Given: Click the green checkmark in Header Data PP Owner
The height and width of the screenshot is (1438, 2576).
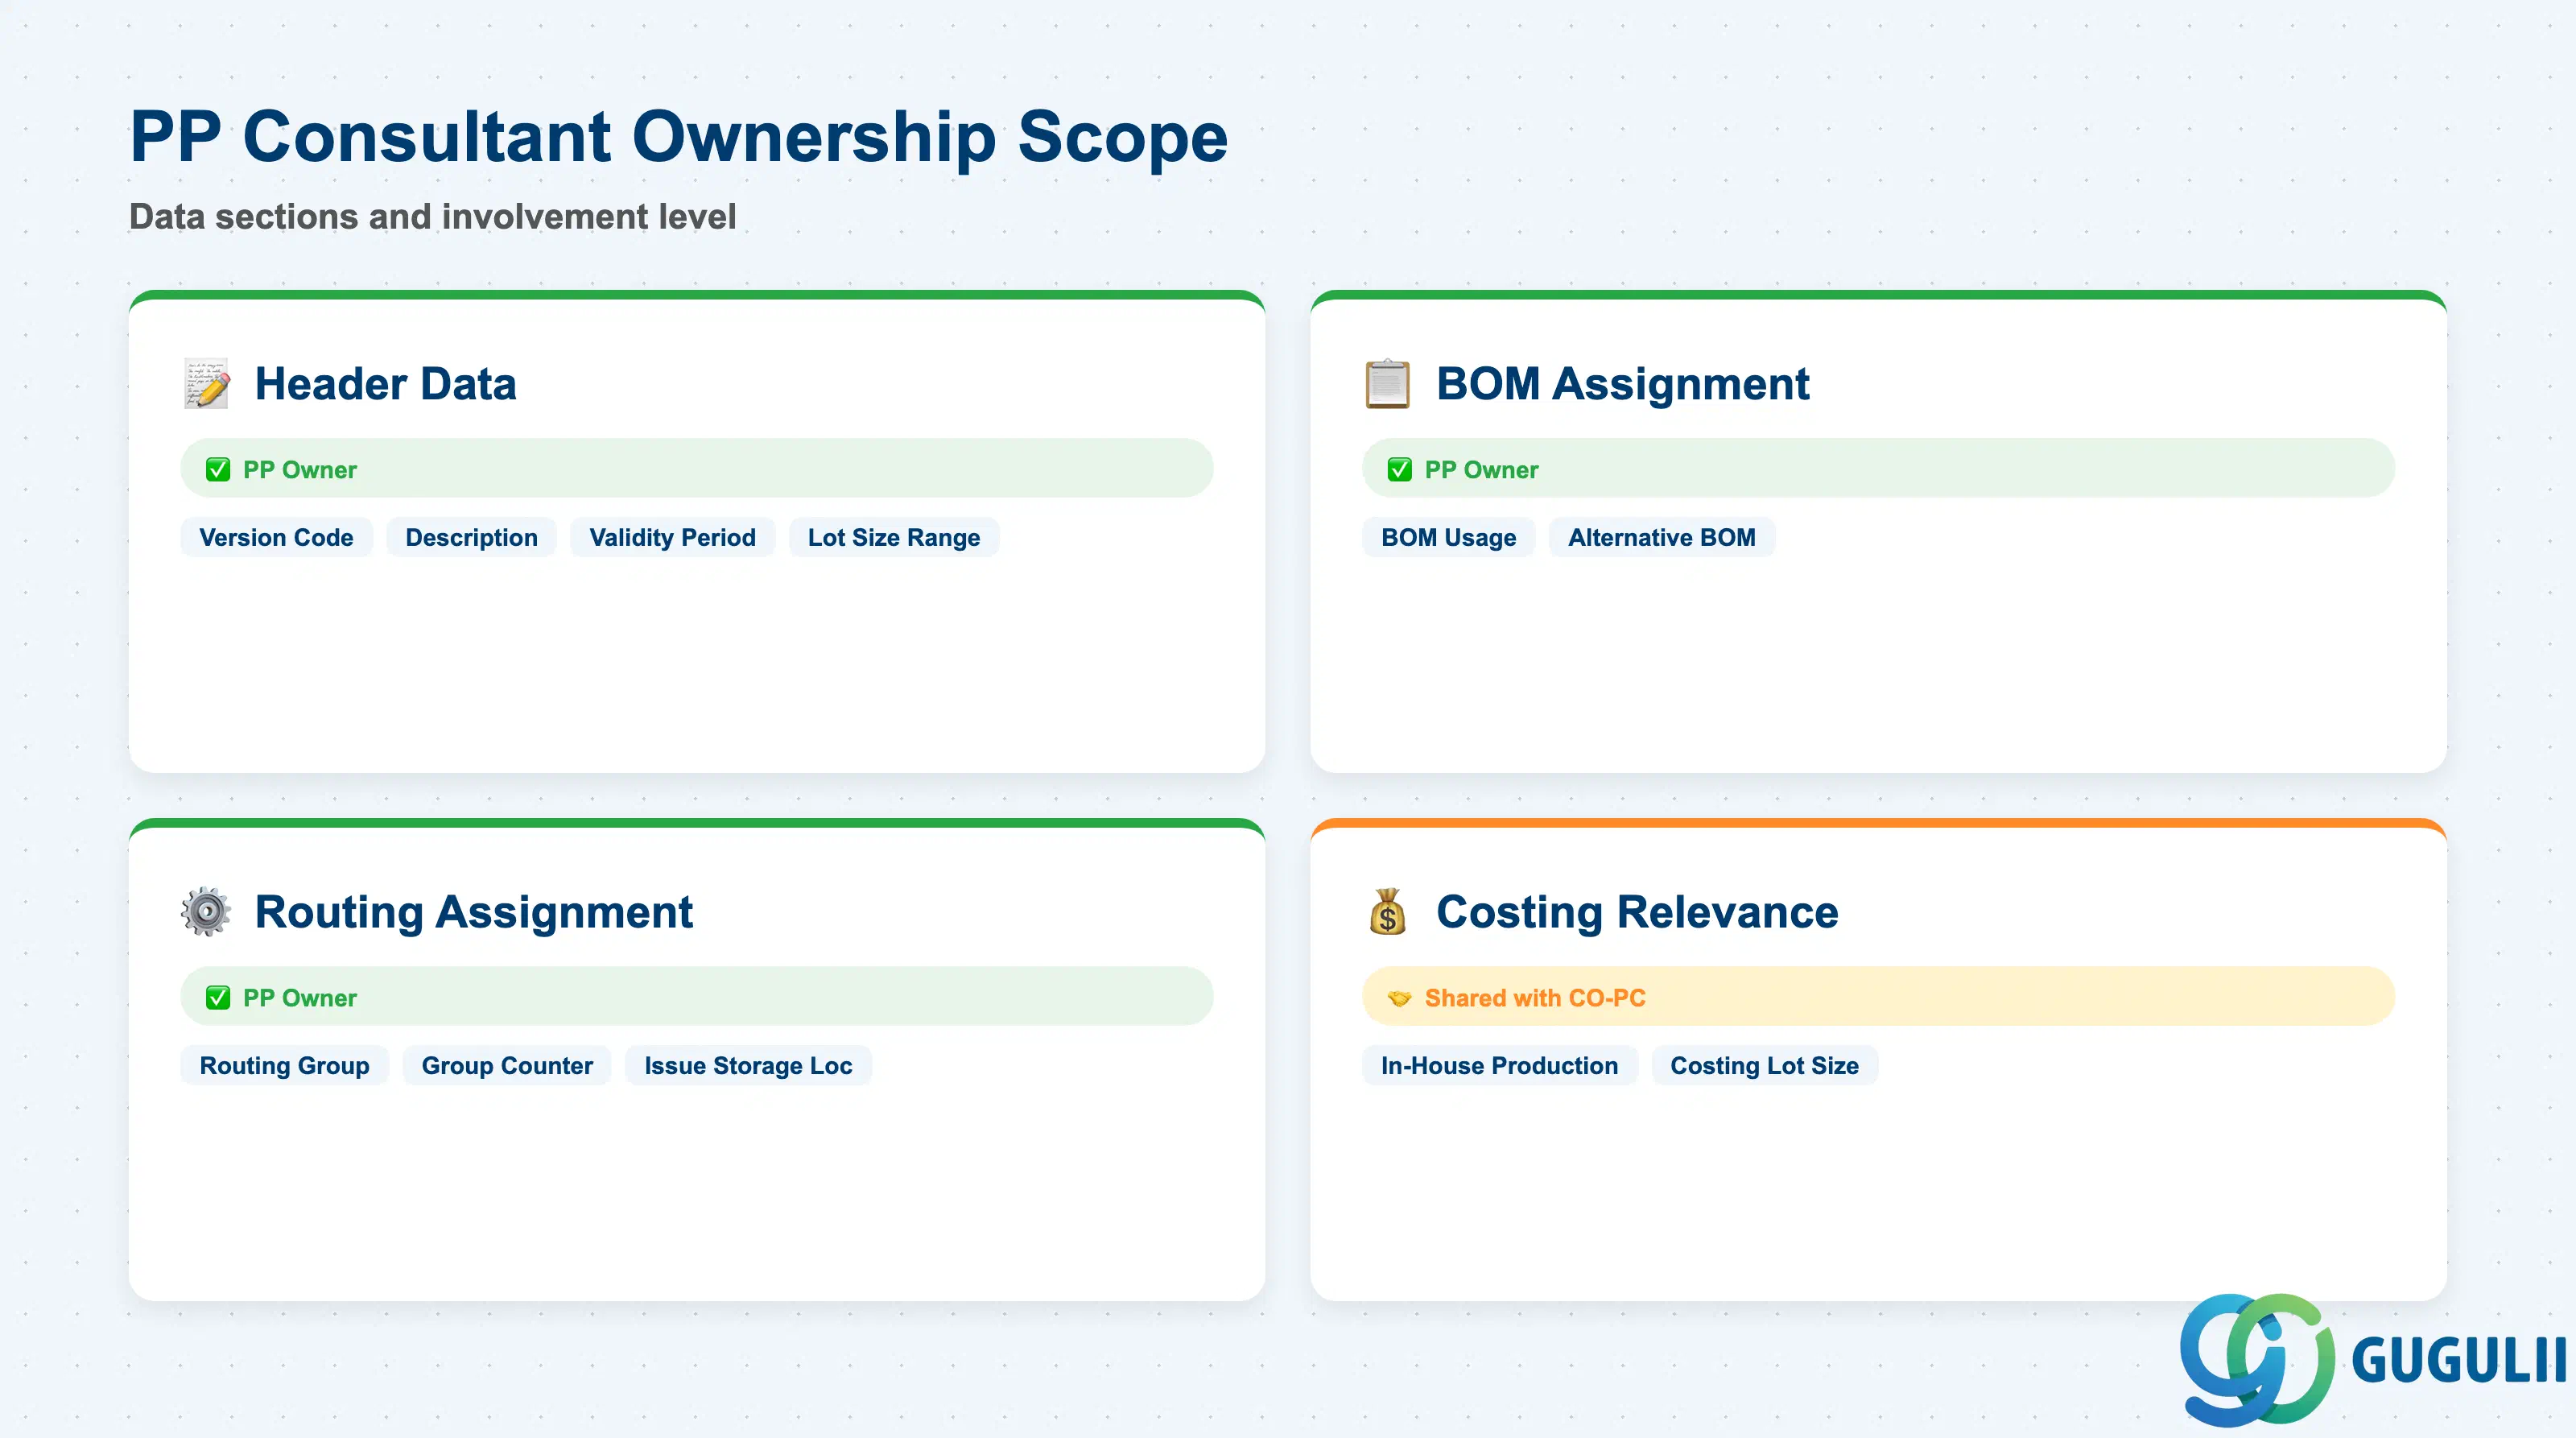Looking at the screenshot, I should 218,470.
